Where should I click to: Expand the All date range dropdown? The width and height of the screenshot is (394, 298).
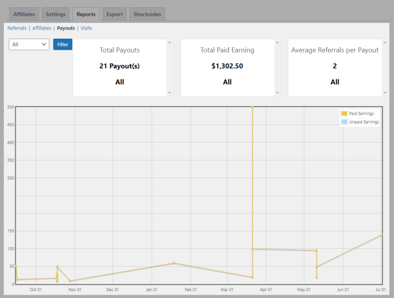coord(29,44)
